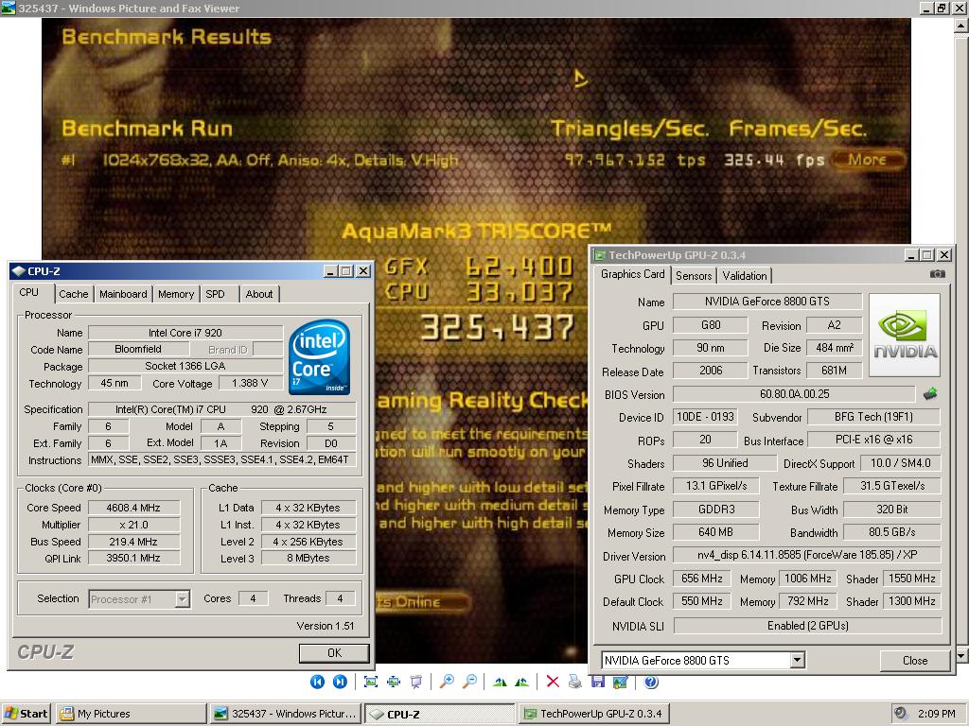Click Driver Version field in GPU-Z

click(807, 555)
